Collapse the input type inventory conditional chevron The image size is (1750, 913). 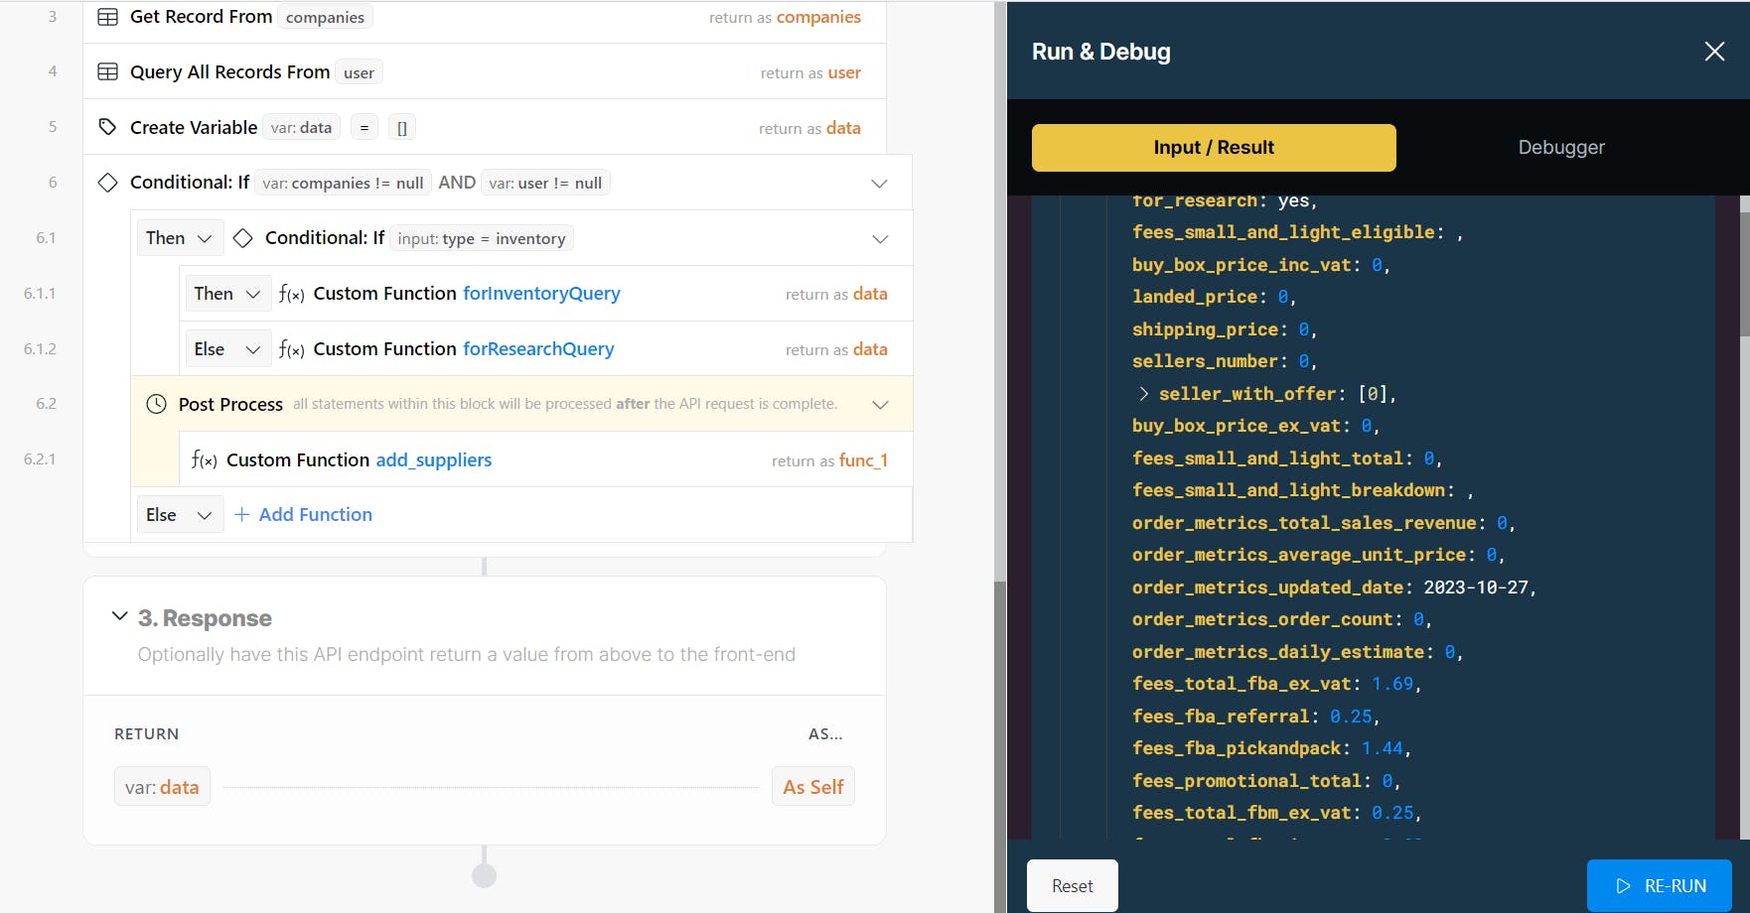coord(879,238)
